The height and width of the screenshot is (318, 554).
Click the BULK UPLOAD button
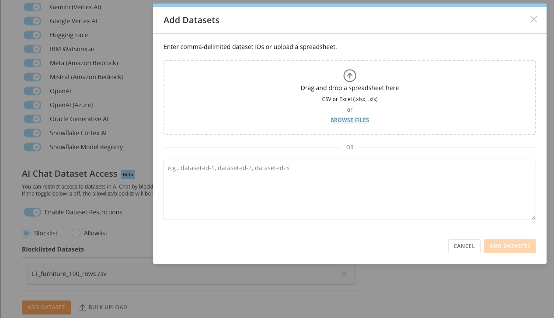[x=103, y=308]
